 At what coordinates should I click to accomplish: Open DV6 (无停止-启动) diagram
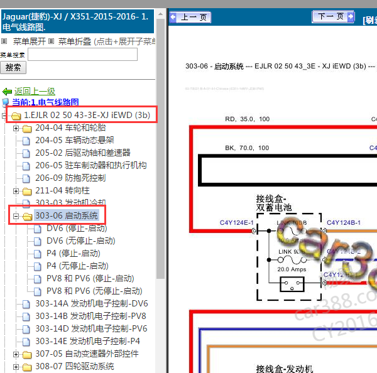click(81, 241)
